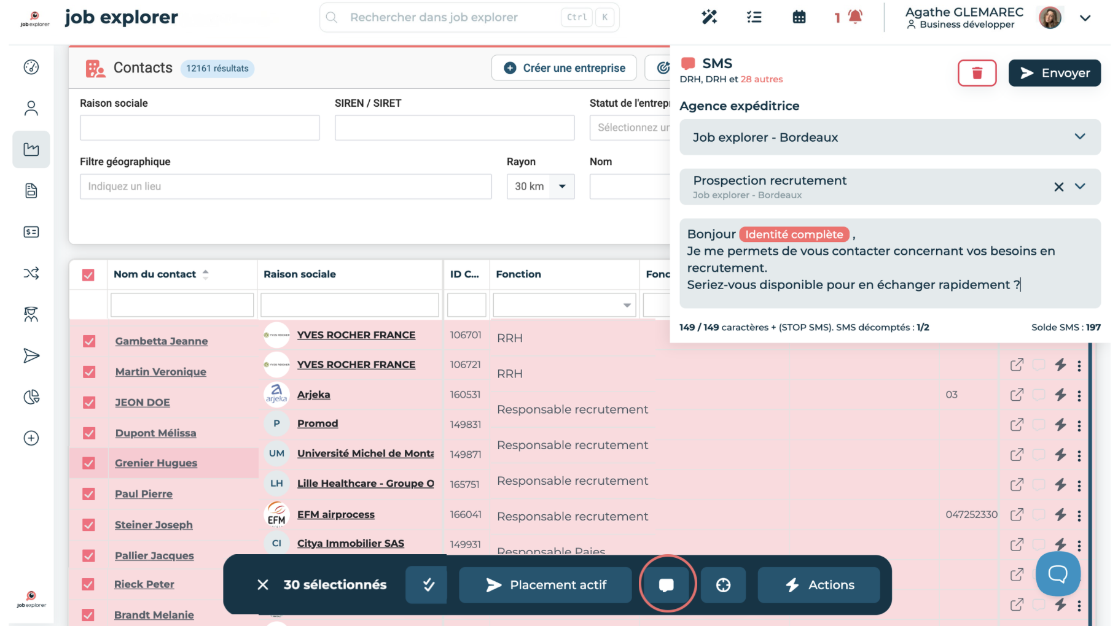Open the send arrow section in sidebar
This screenshot has width=1118, height=626.
pyautogui.click(x=31, y=356)
